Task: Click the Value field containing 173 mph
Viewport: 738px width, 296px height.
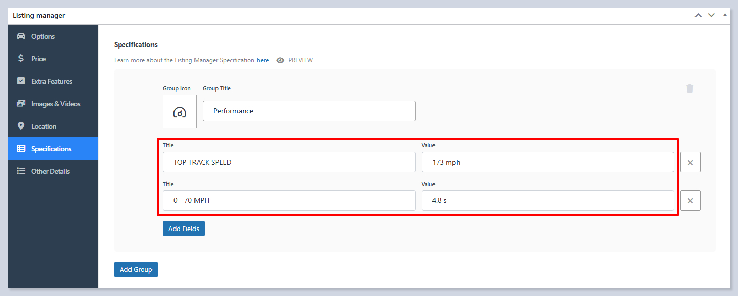Action: tap(548, 162)
